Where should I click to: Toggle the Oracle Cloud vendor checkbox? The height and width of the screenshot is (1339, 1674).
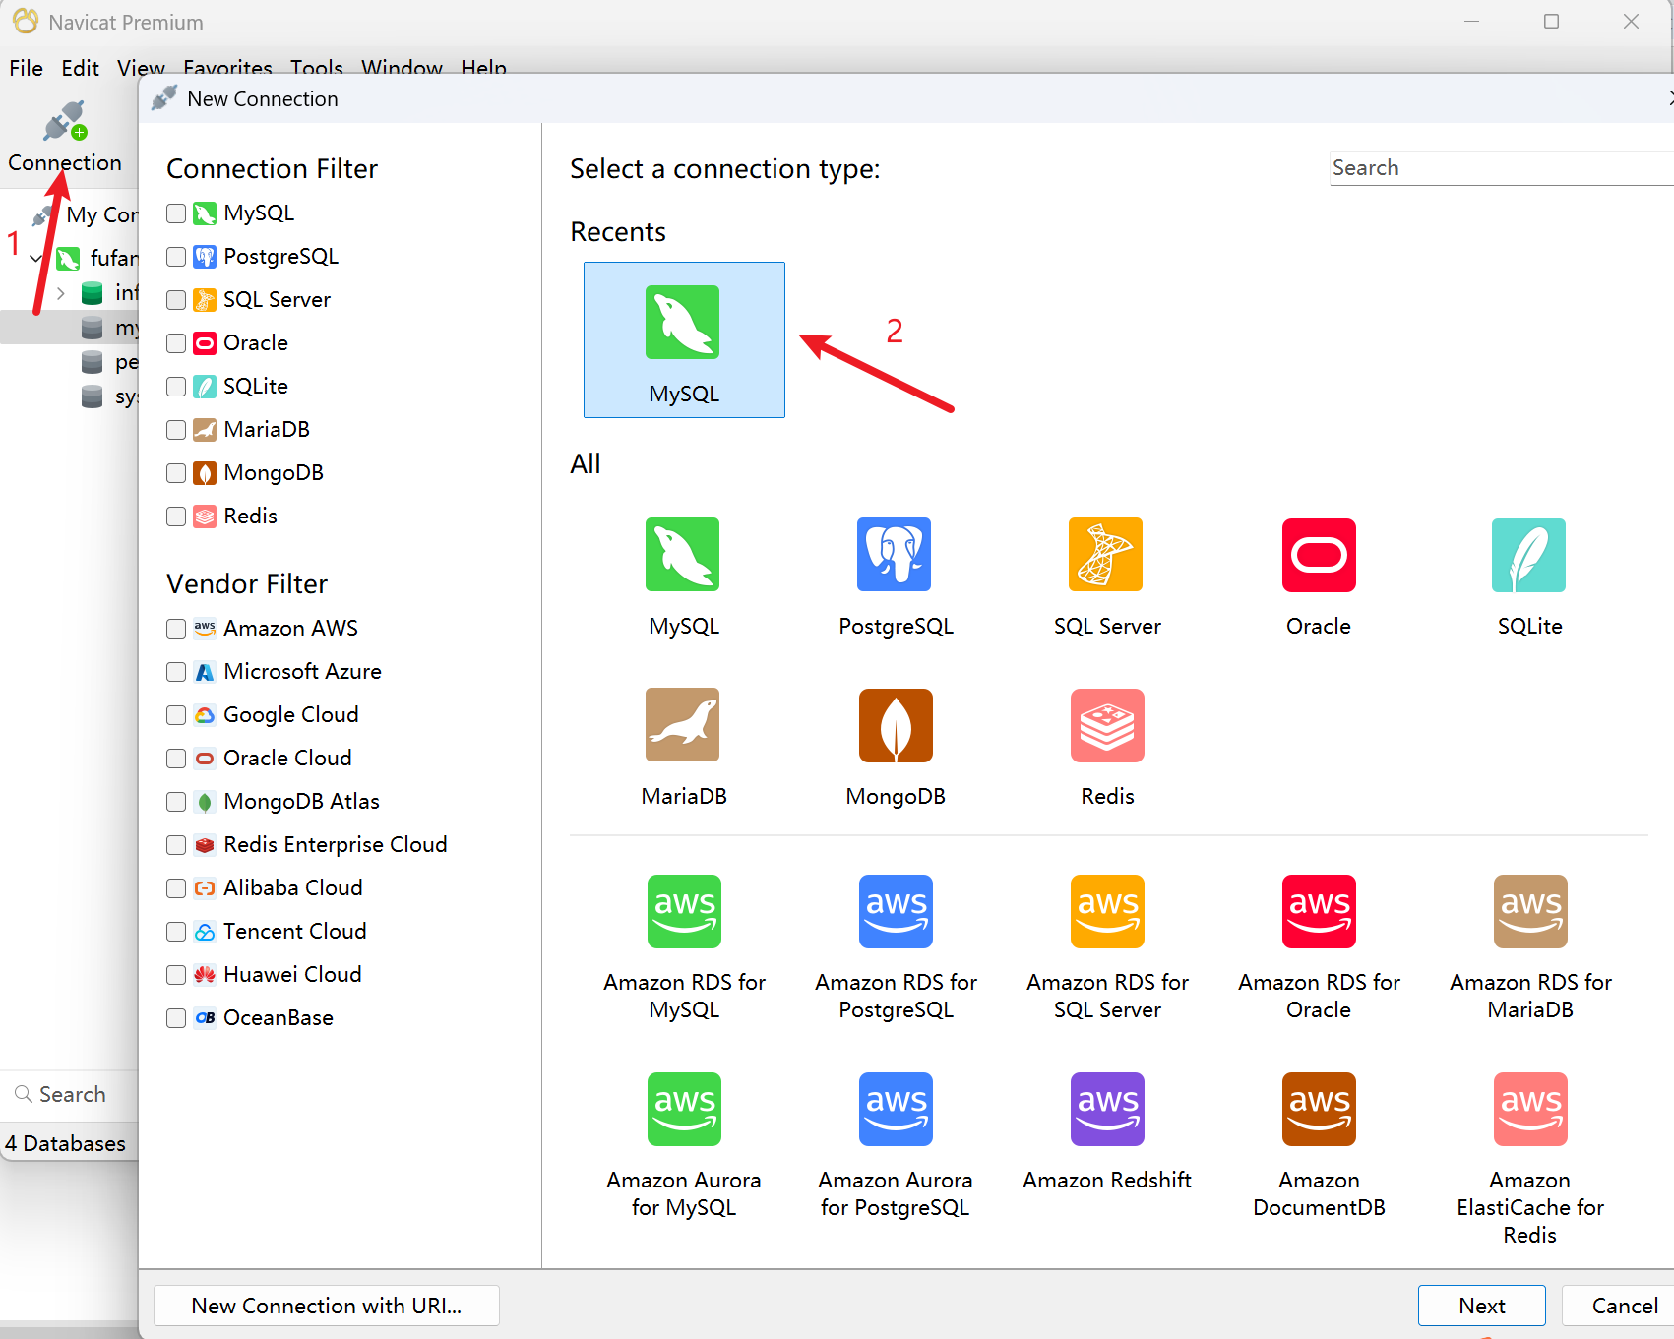click(176, 759)
